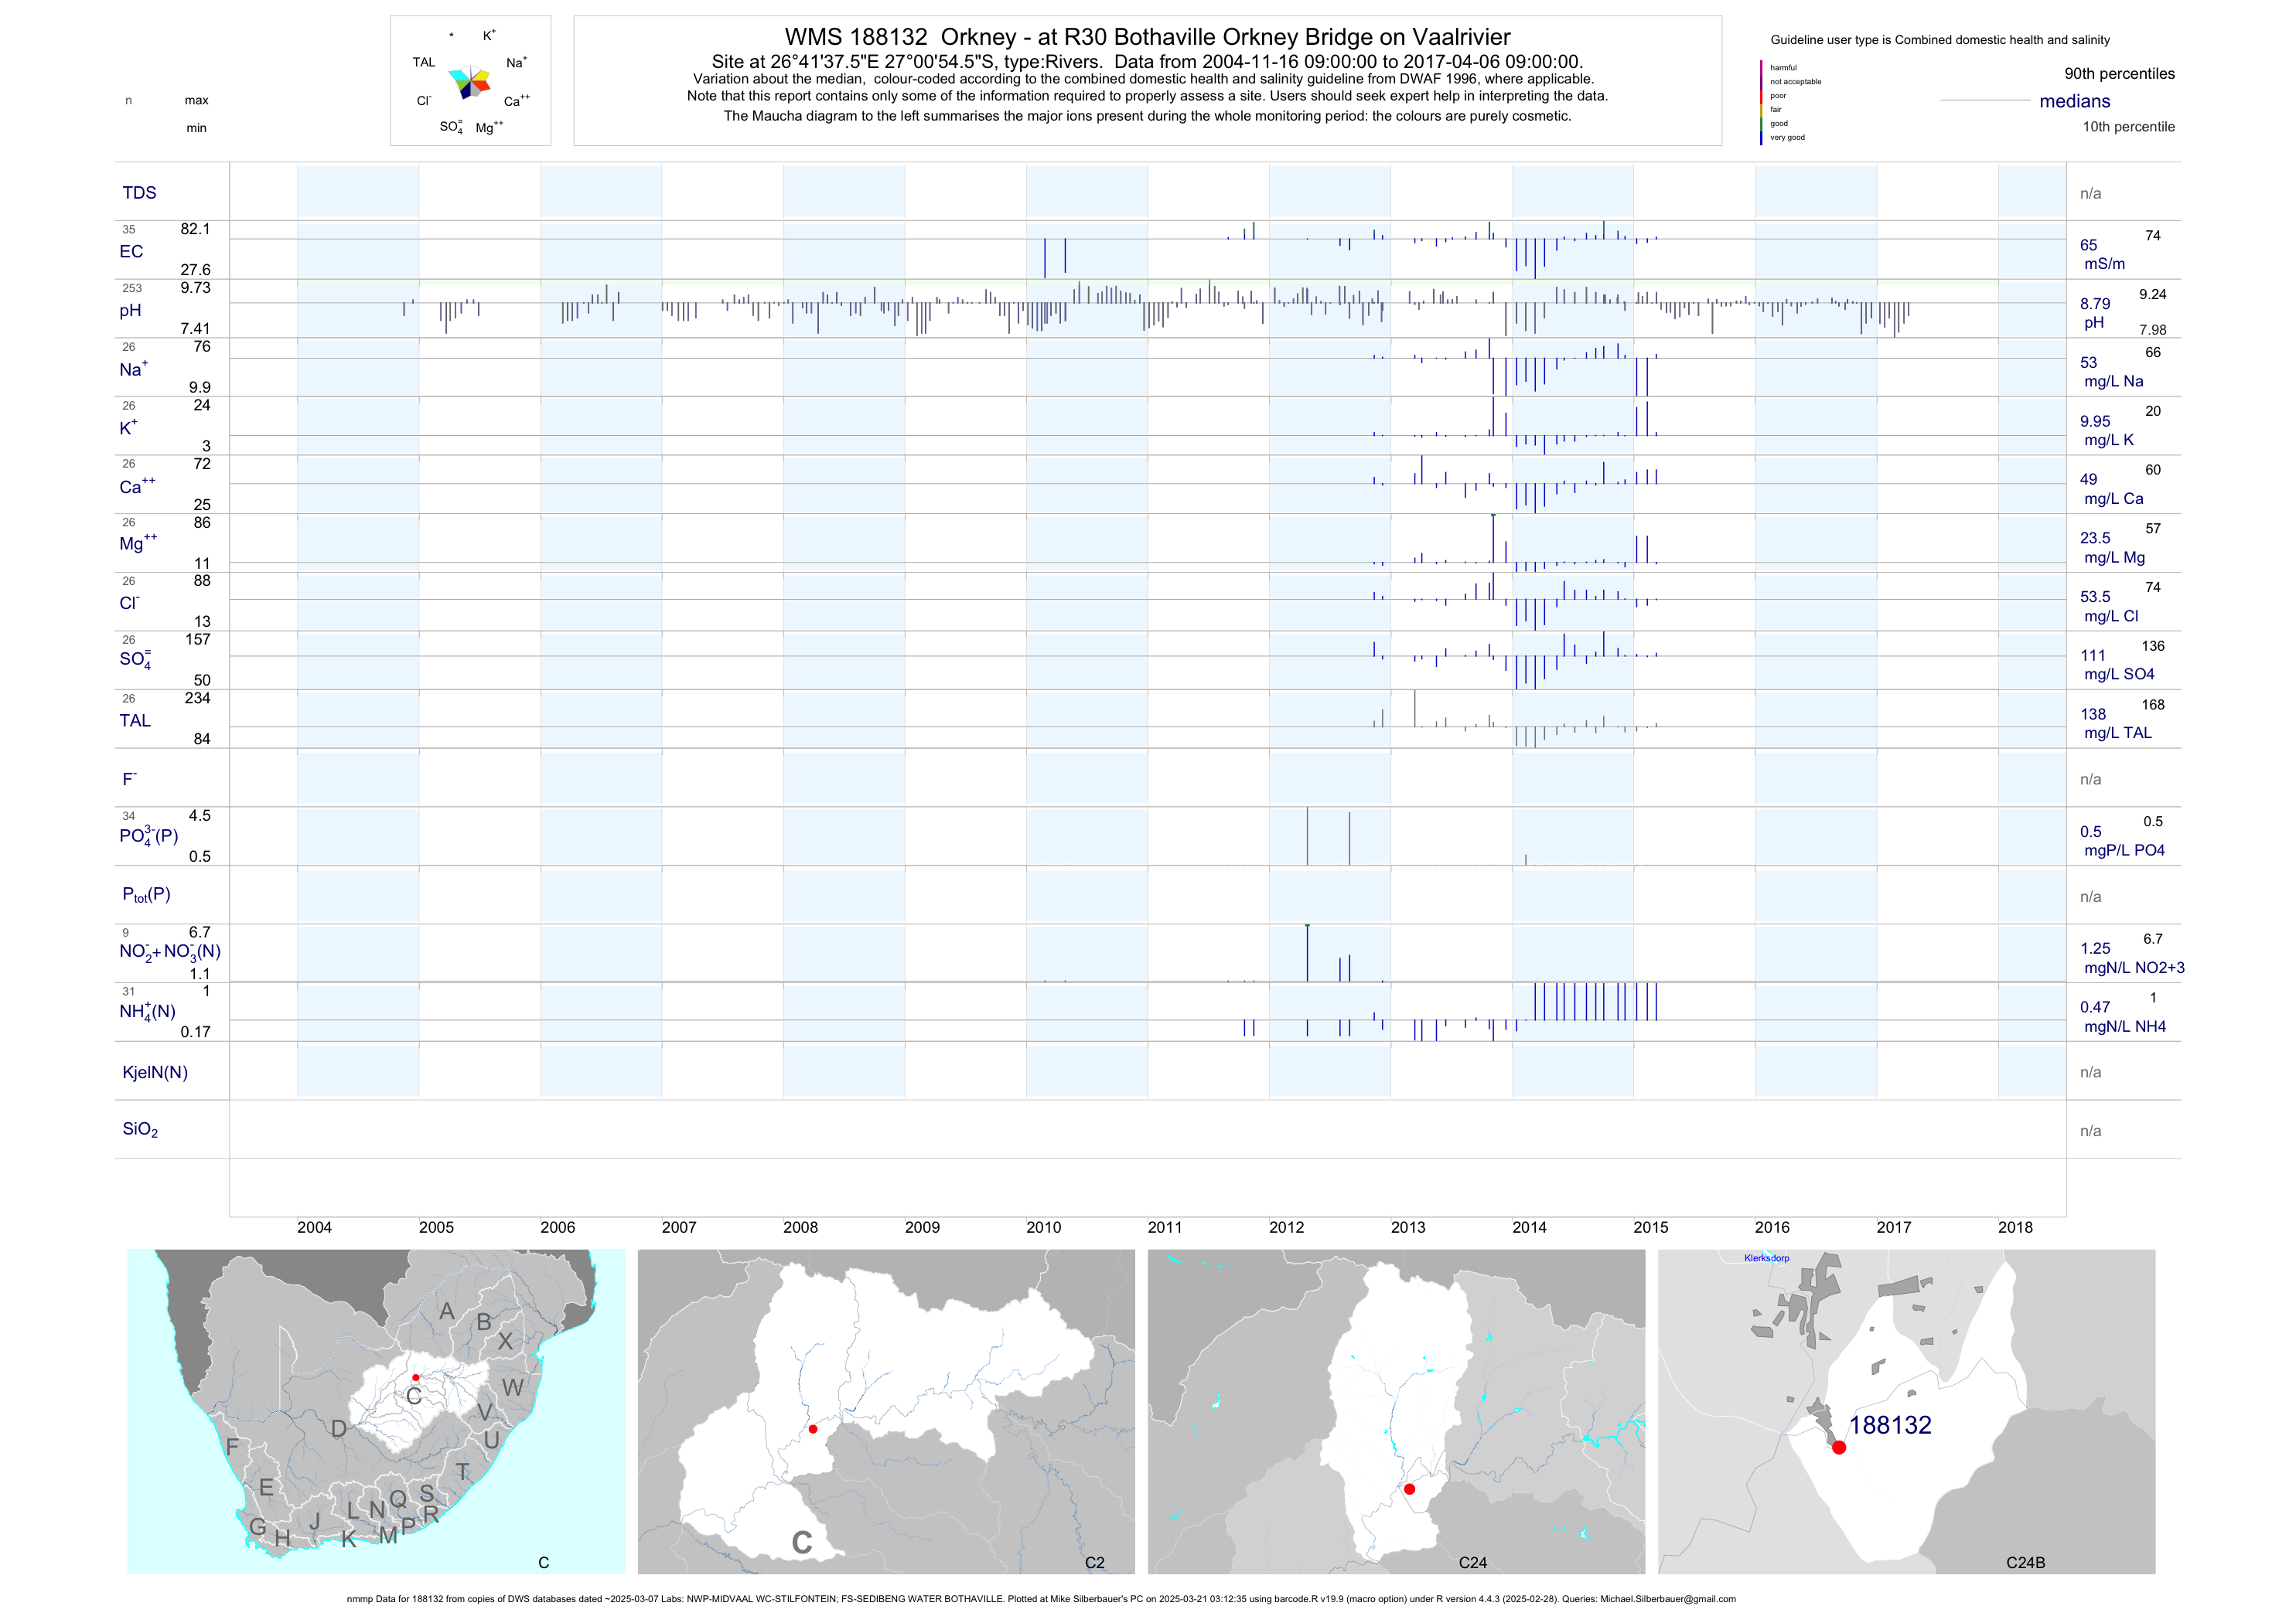Open the South Africa overview map
The image size is (2296, 1623).
pos(376,1411)
